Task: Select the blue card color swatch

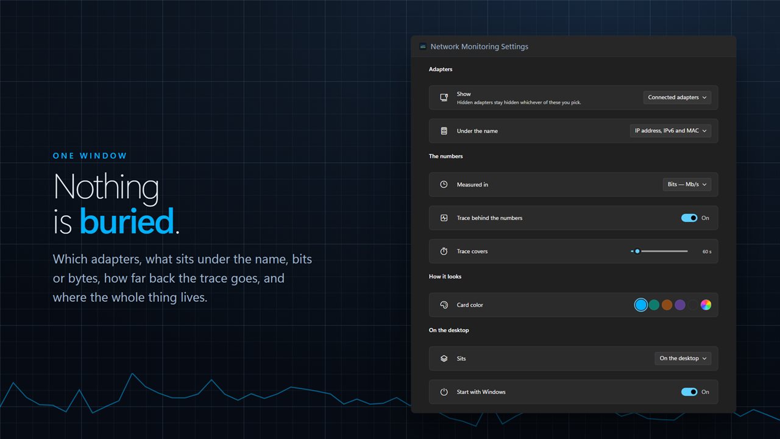Action: pyautogui.click(x=640, y=305)
